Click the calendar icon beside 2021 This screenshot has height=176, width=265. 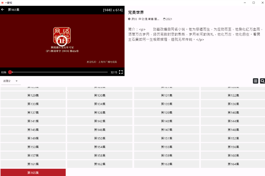coord(164,19)
